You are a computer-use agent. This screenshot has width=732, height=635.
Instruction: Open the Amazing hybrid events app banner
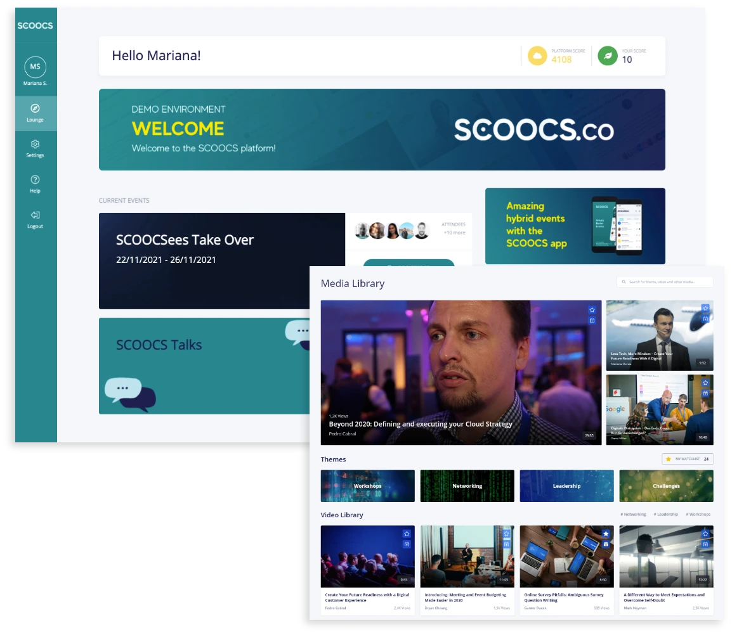click(575, 226)
